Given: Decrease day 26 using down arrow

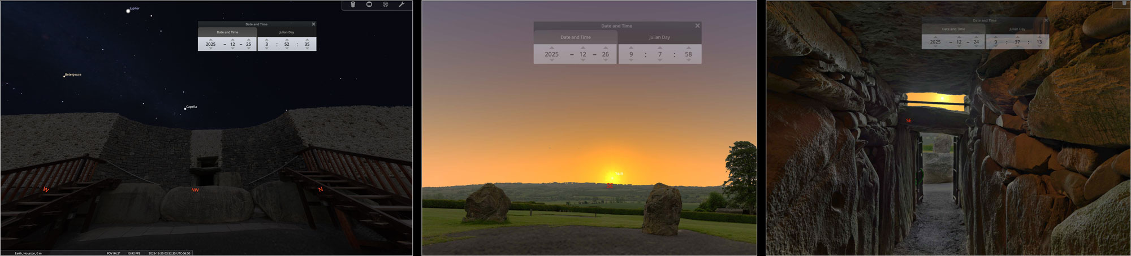Looking at the screenshot, I should [x=605, y=60].
